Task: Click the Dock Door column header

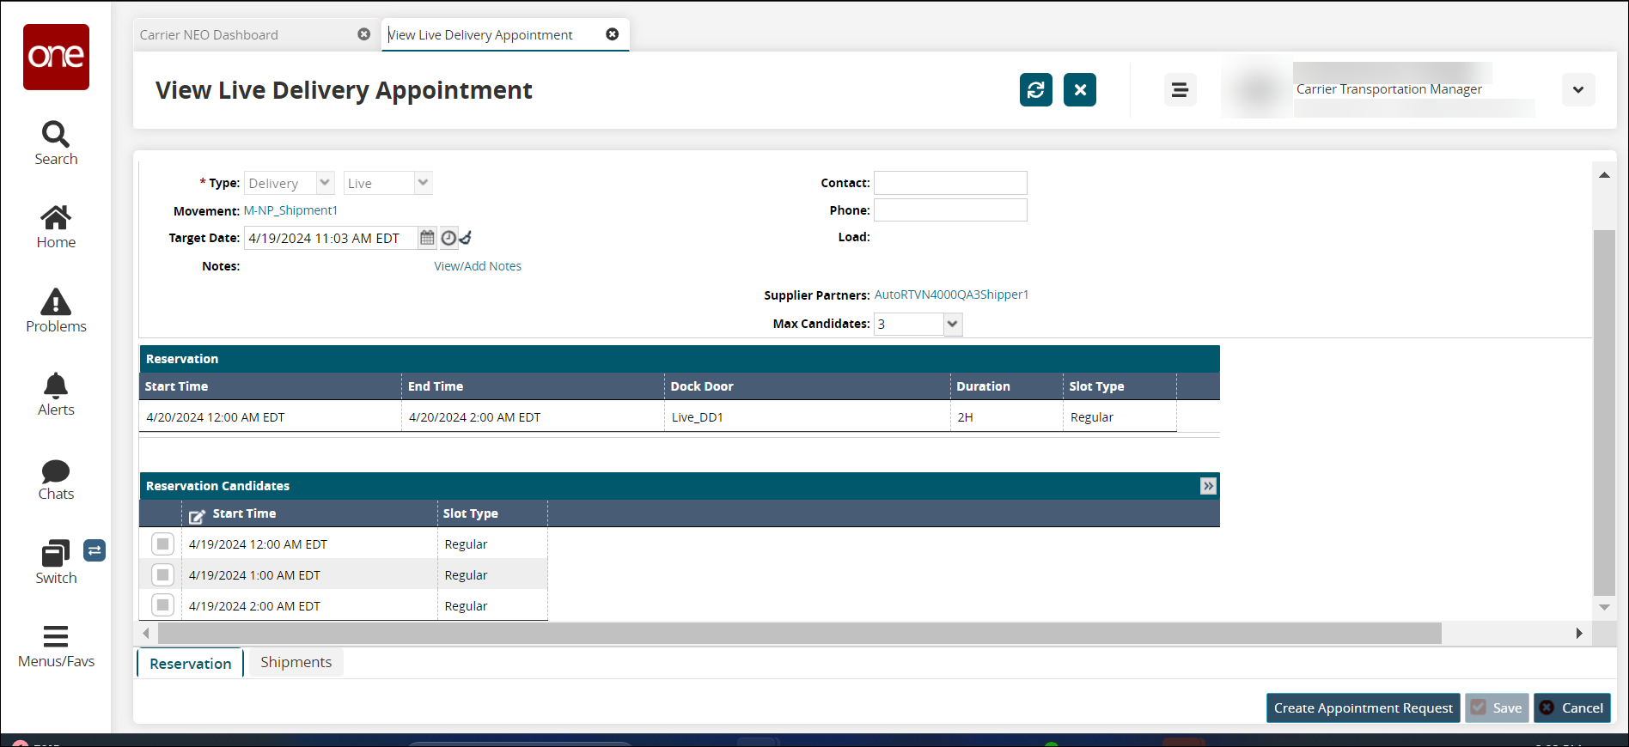Action: tap(808, 386)
